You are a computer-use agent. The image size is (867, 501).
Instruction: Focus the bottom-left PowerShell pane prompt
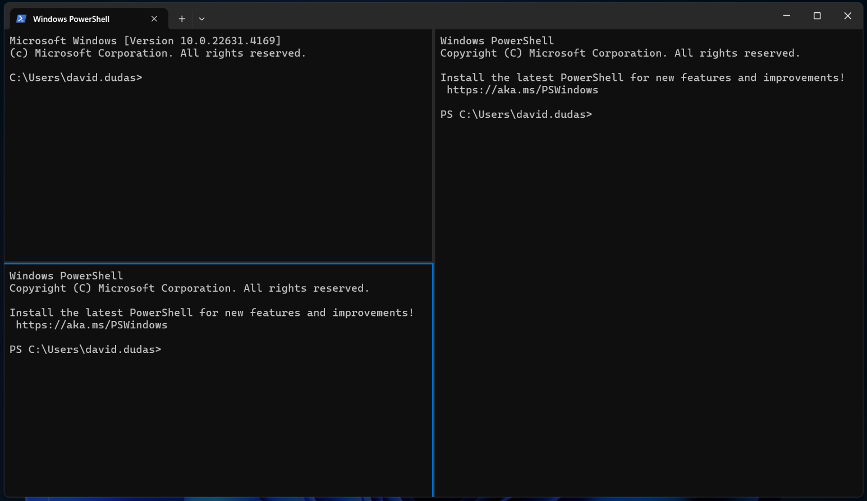(x=85, y=350)
